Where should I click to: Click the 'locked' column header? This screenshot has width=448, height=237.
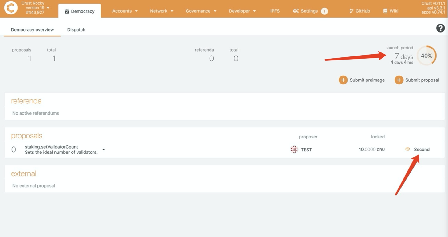378,137
